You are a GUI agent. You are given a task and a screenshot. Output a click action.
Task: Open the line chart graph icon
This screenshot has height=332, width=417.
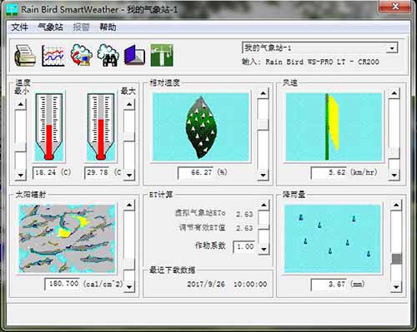coord(53,55)
